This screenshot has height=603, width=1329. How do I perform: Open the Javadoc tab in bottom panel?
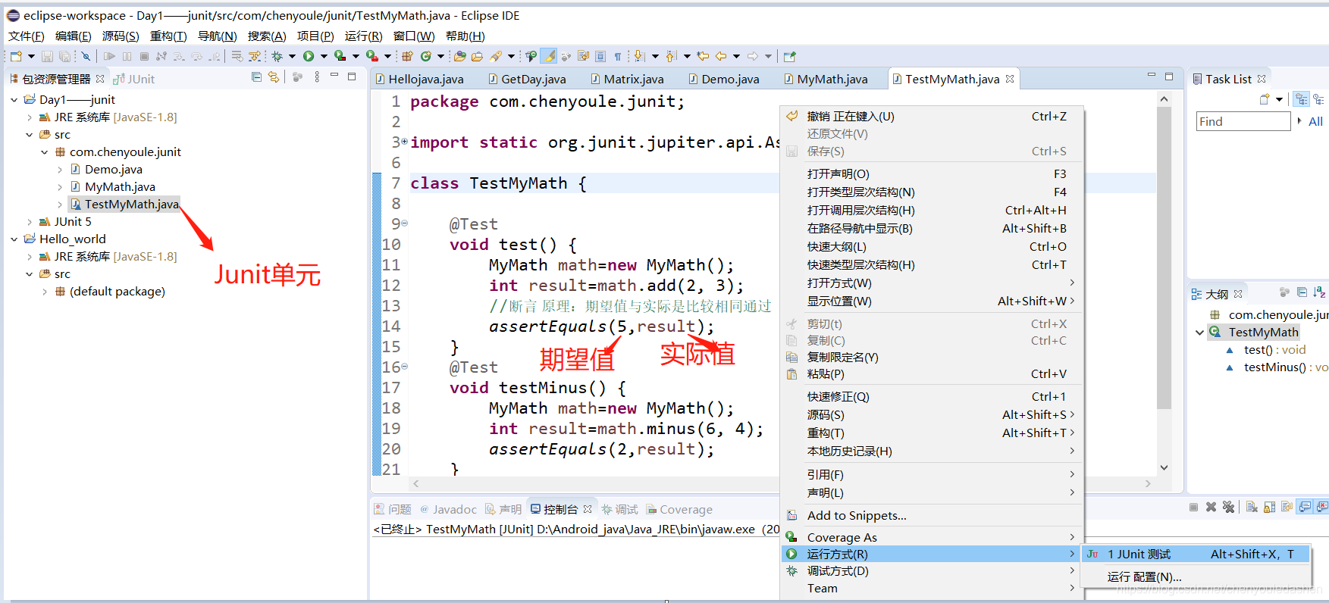tap(448, 509)
